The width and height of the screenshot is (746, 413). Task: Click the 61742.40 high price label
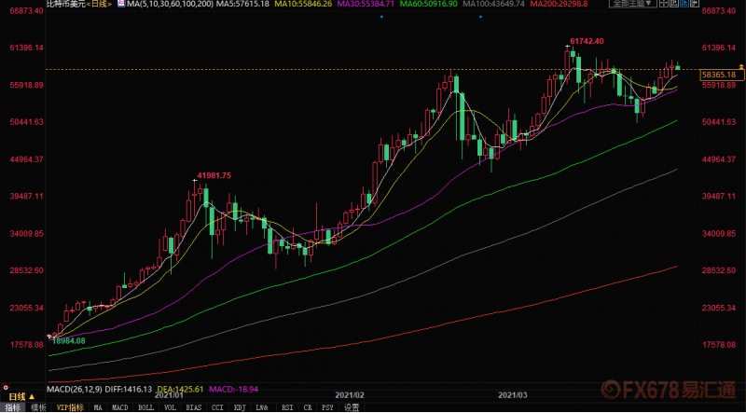click(587, 41)
